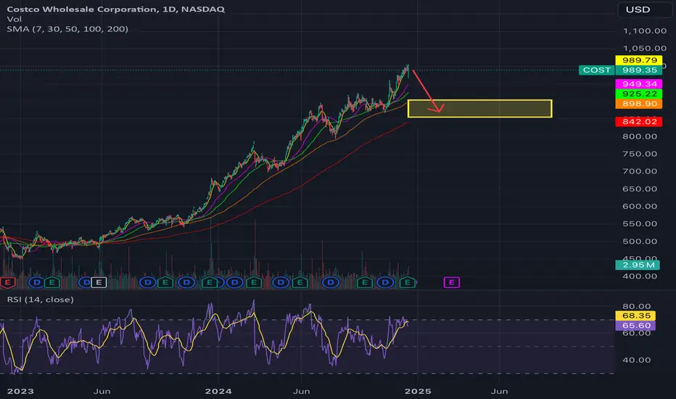The width and height of the screenshot is (676, 399).
Task: Click the red 842.02 SMA value label
Action: tap(639, 122)
